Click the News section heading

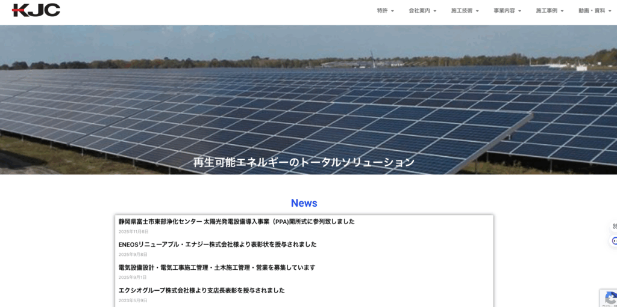[x=304, y=203]
